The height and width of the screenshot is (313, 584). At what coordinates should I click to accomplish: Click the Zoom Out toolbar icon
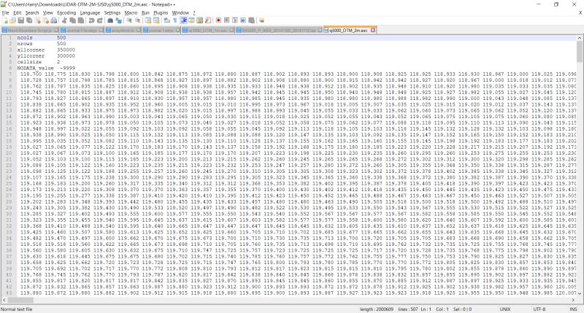[137, 20]
